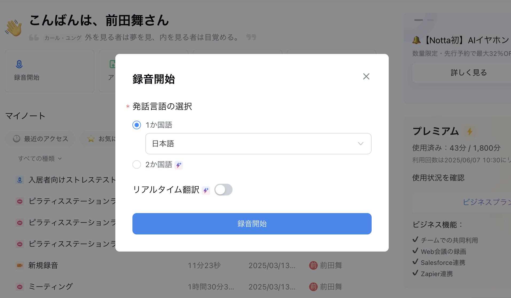This screenshot has width=511, height=298.
Task: Click the bot icon beside ミーティング
Action: point(20,287)
